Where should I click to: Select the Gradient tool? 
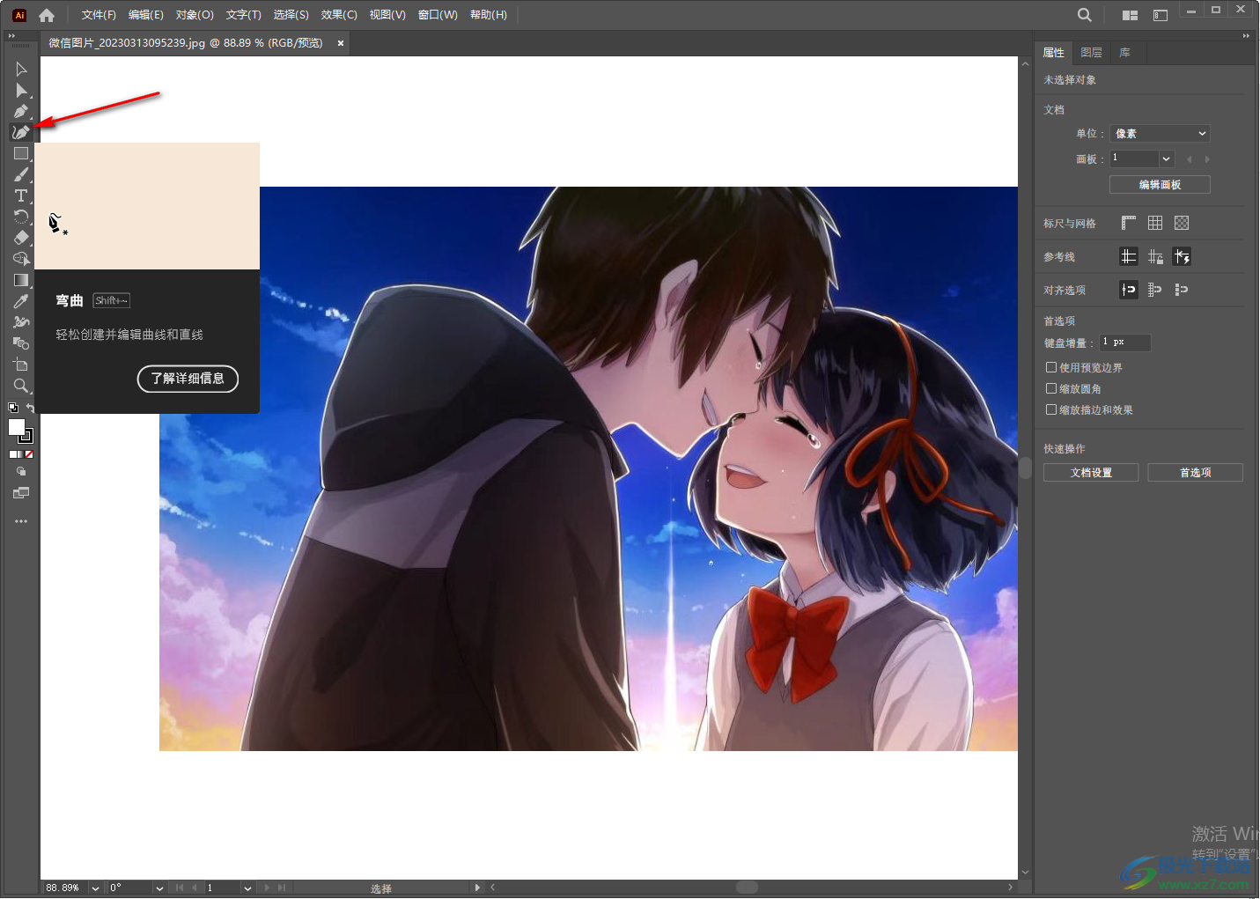(21, 280)
